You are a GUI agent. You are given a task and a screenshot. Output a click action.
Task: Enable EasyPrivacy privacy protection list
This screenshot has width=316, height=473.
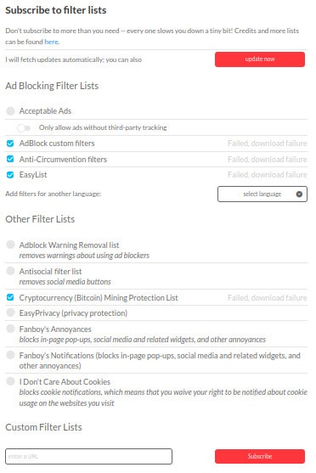(x=10, y=313)
